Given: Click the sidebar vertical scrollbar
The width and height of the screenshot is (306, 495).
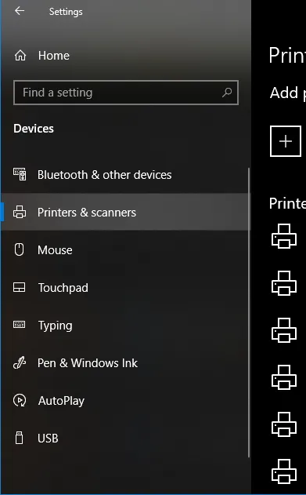Looking at the screenshot, I should coord(249,312).
